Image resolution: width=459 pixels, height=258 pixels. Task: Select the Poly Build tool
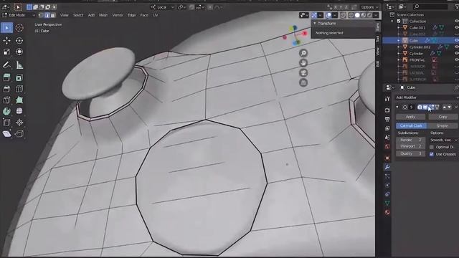coord(19,100)
